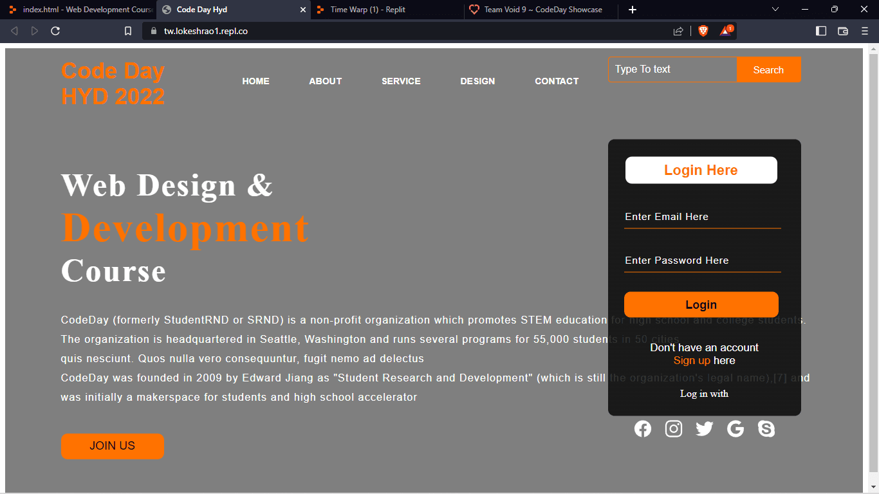879x494 pixels.
Task: Reload the page with the refresh icon
Action: click(x=55, y=31)
